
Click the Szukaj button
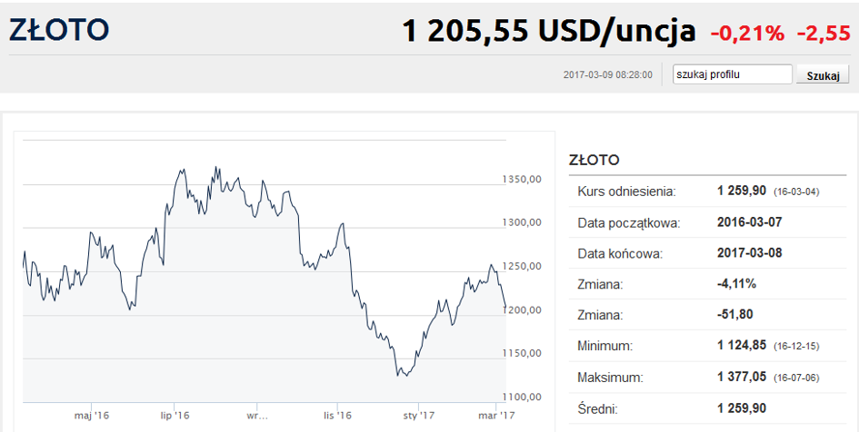point(823,75)
